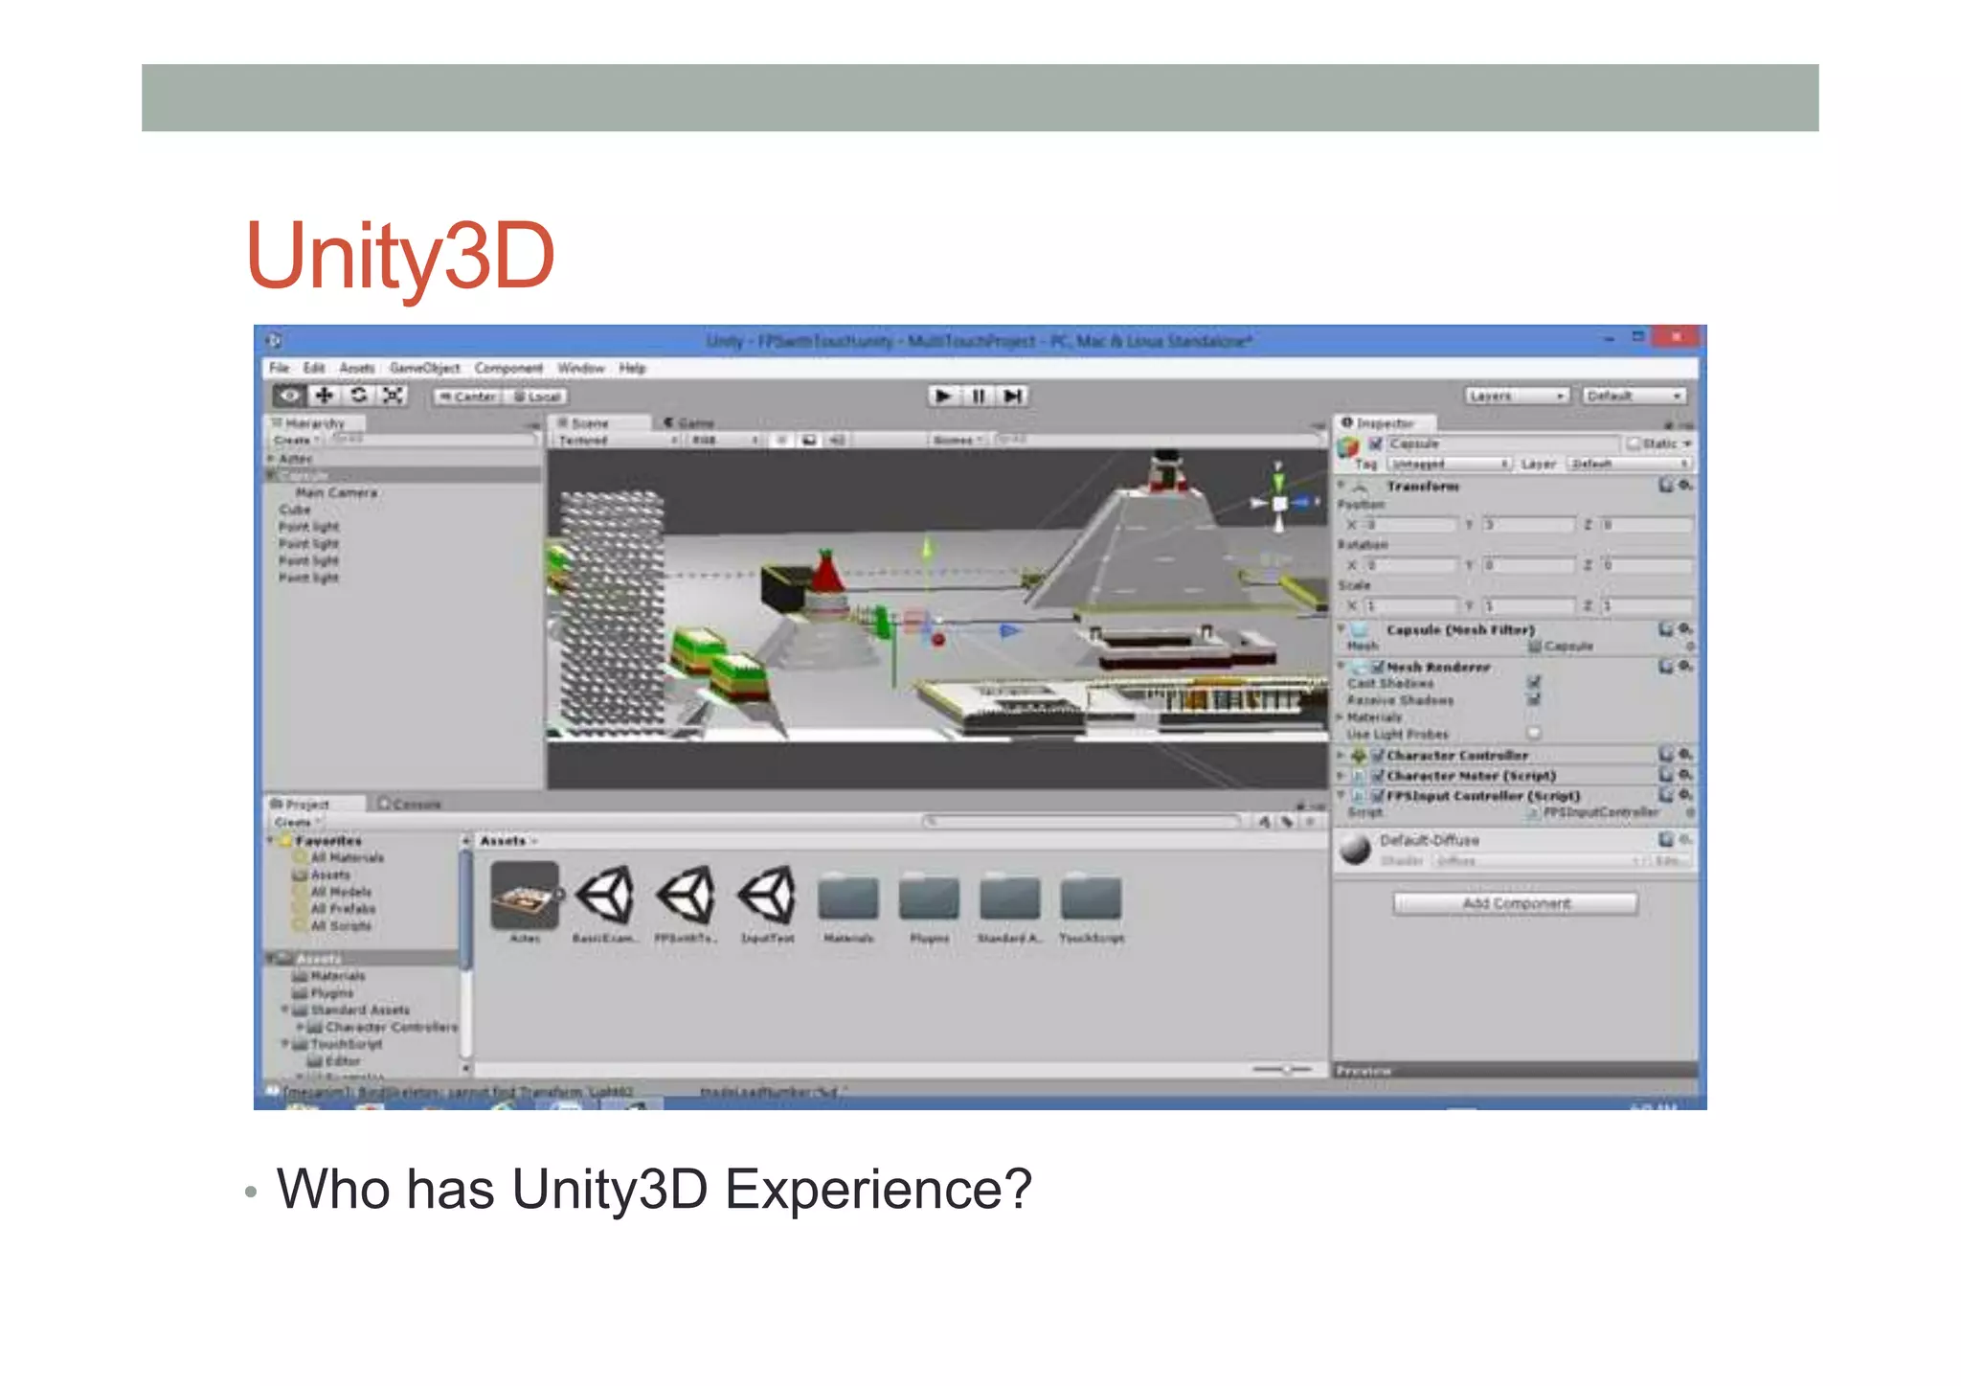Image resolution: width=1961 pixels, height=1386 pixels.
Task: Open the Gizmos button in Scene view
Action: [958, 440]
